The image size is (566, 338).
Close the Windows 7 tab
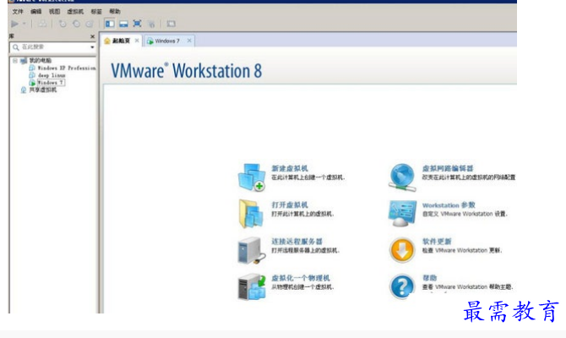(x=189, y=41)
